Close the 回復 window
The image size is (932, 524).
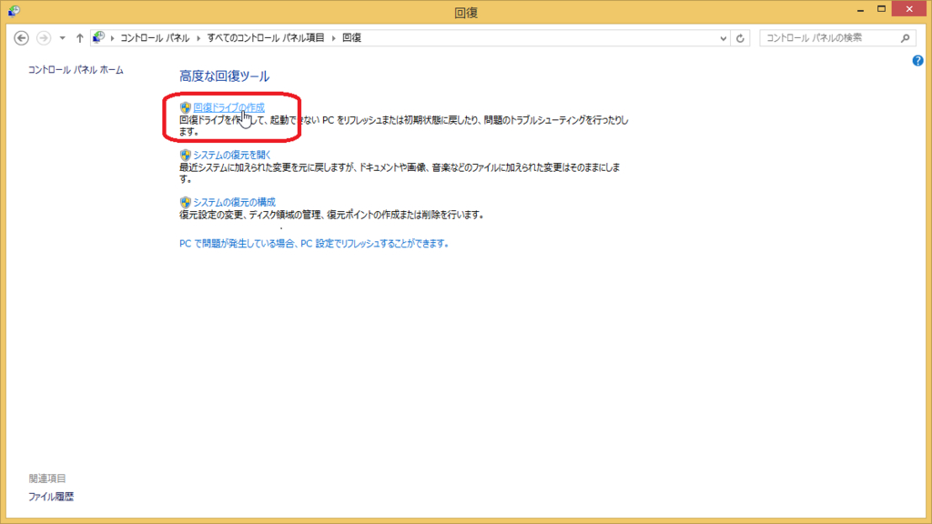tap(909, 9)
